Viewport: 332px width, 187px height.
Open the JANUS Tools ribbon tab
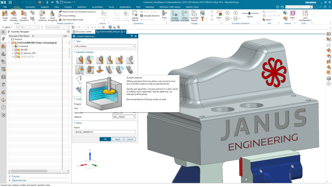tap(192, 7)
